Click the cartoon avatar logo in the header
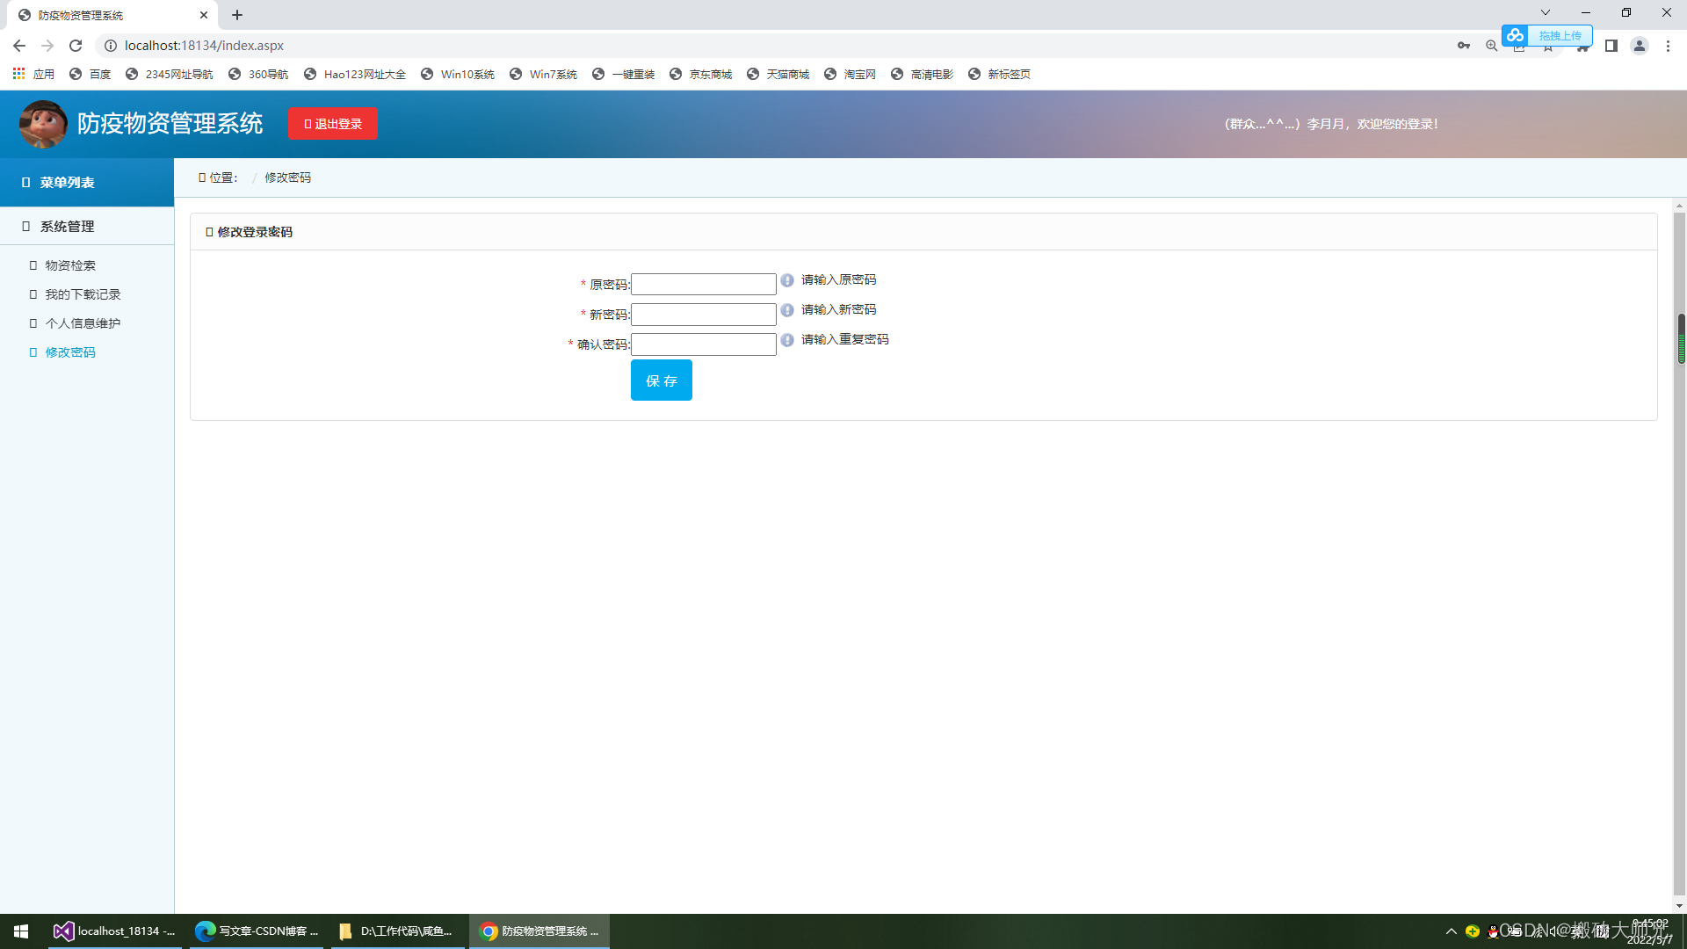Image resolution: width=1687 pixels, height=949 pixels. pos(43,124)
